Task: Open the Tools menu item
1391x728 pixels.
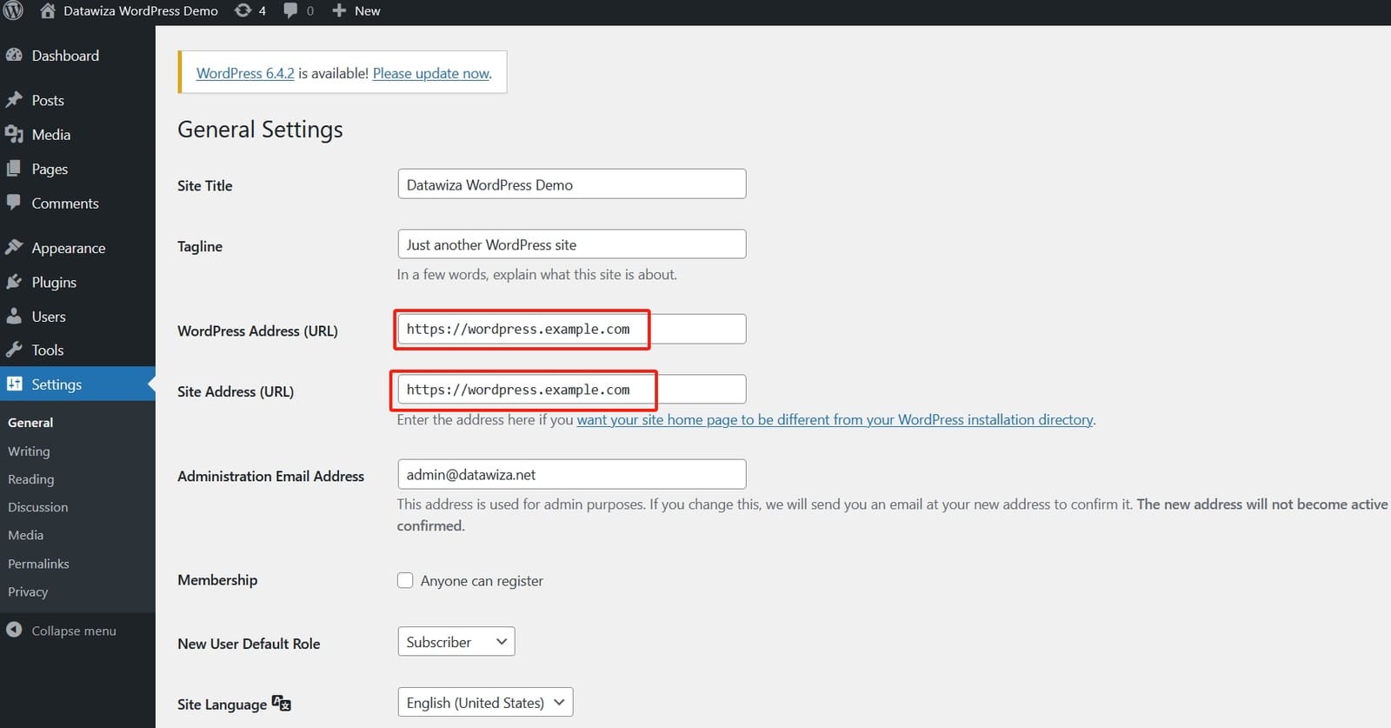Action: click(x=48, y=350)
